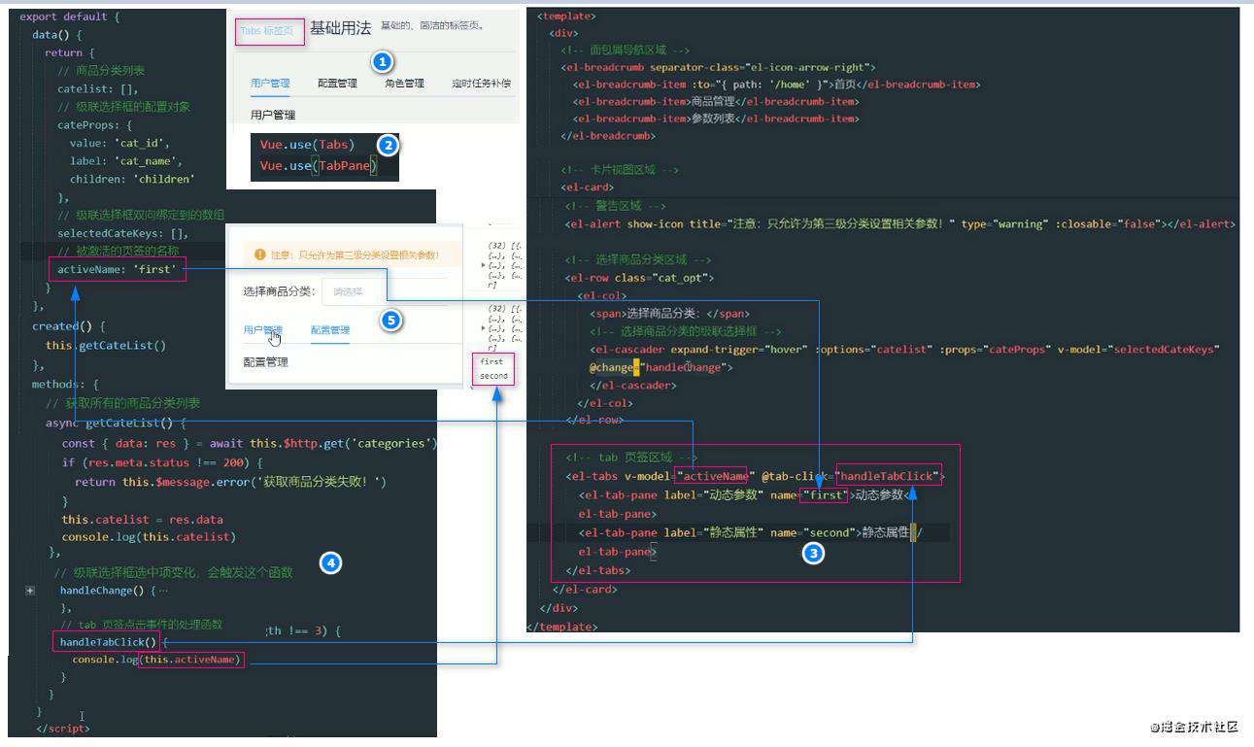Click the 'export default {' line
Screen dimensions: 1254x747
(x=72, y=17)
